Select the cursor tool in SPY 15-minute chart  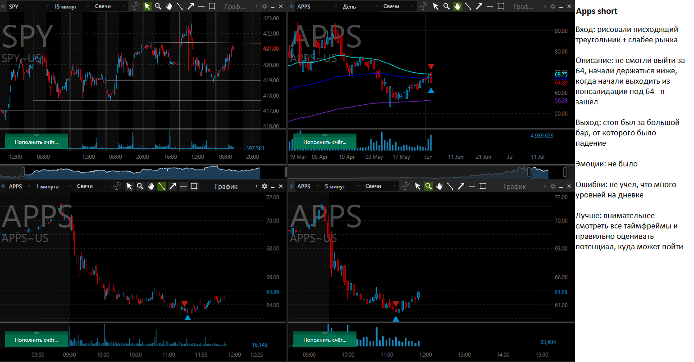point(147,6)
